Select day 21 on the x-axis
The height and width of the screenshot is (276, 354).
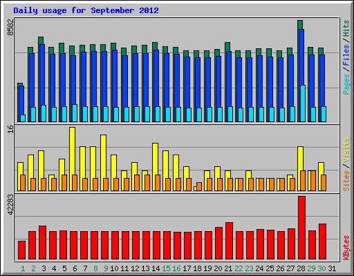(x=228, y=268)
